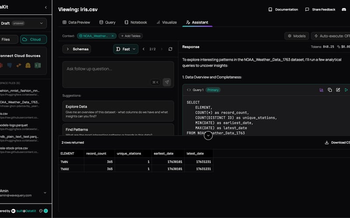The image size is (350, 218).
Task: Click the TMAX cell in results table
Action: tap(71, 169)
